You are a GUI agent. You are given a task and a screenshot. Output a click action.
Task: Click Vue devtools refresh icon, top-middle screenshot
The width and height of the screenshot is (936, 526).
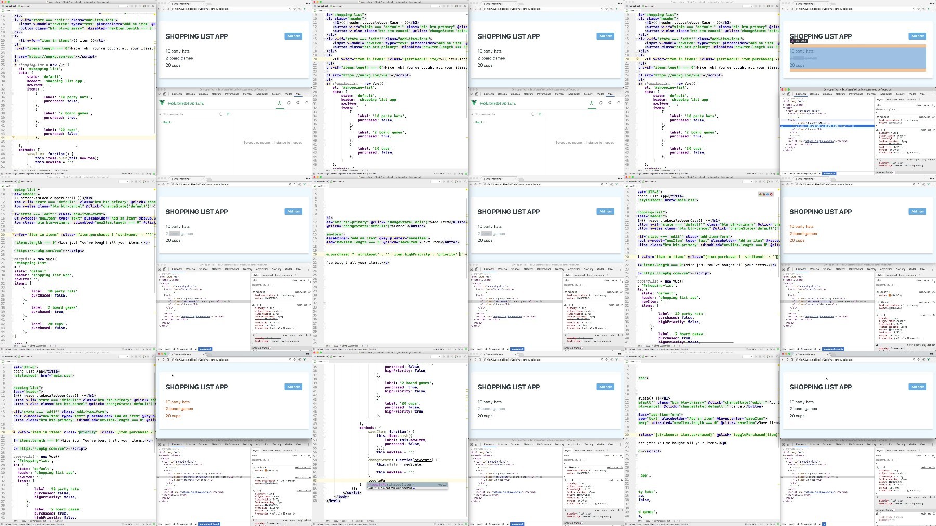[619, 103]
